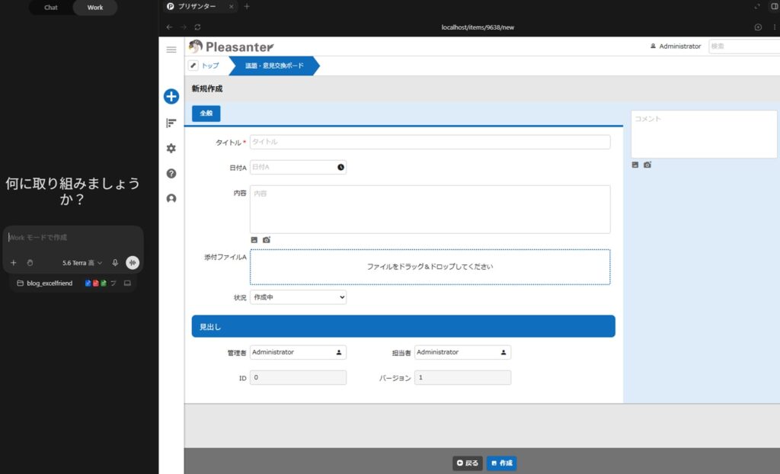This screenshot has width=780, height=474.
Task: Focus the コメント text area
Action: point(704,134)
